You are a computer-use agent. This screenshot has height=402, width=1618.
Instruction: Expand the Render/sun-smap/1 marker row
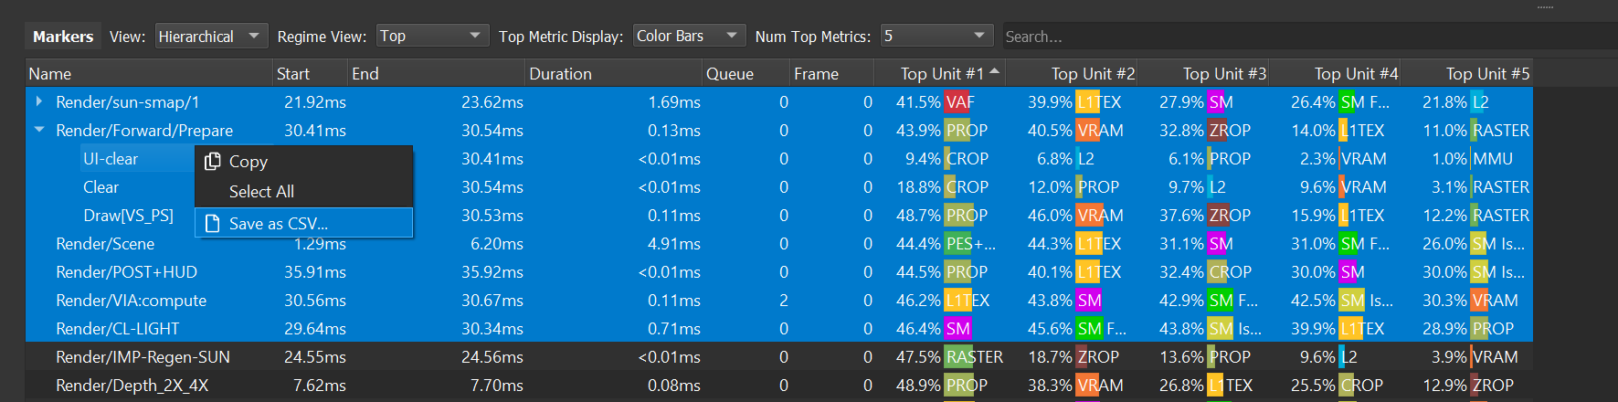coord(38,102)
